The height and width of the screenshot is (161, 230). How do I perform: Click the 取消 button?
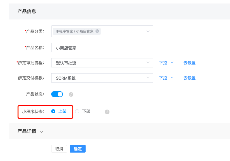(59, 149)
